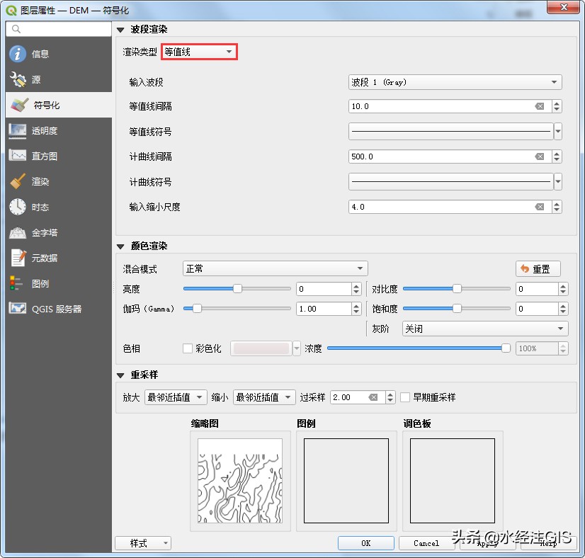Click the QGIS logo in title bar

(x=11, y=10)
